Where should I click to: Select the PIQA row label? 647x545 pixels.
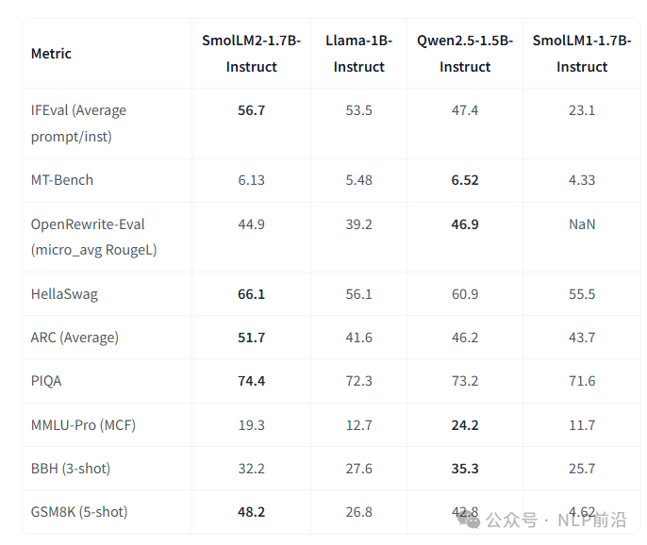pos(46,381)
